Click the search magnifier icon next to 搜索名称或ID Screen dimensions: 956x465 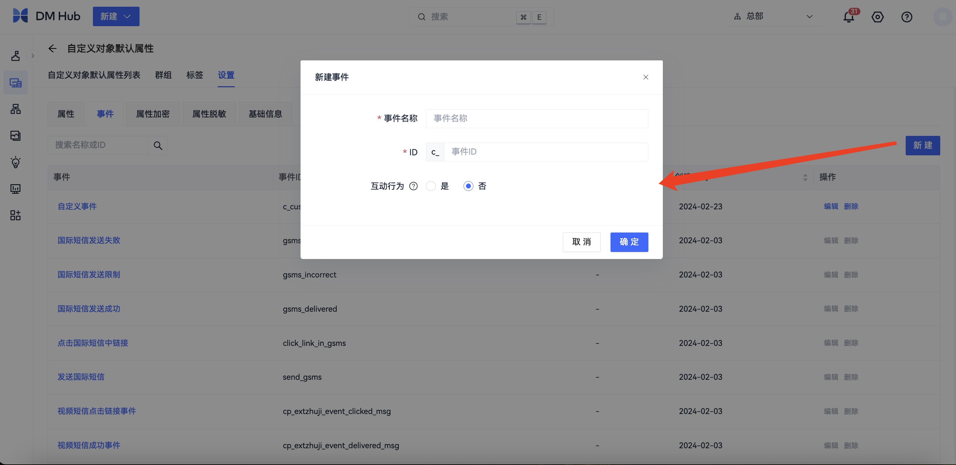click(x=158, y=146)
